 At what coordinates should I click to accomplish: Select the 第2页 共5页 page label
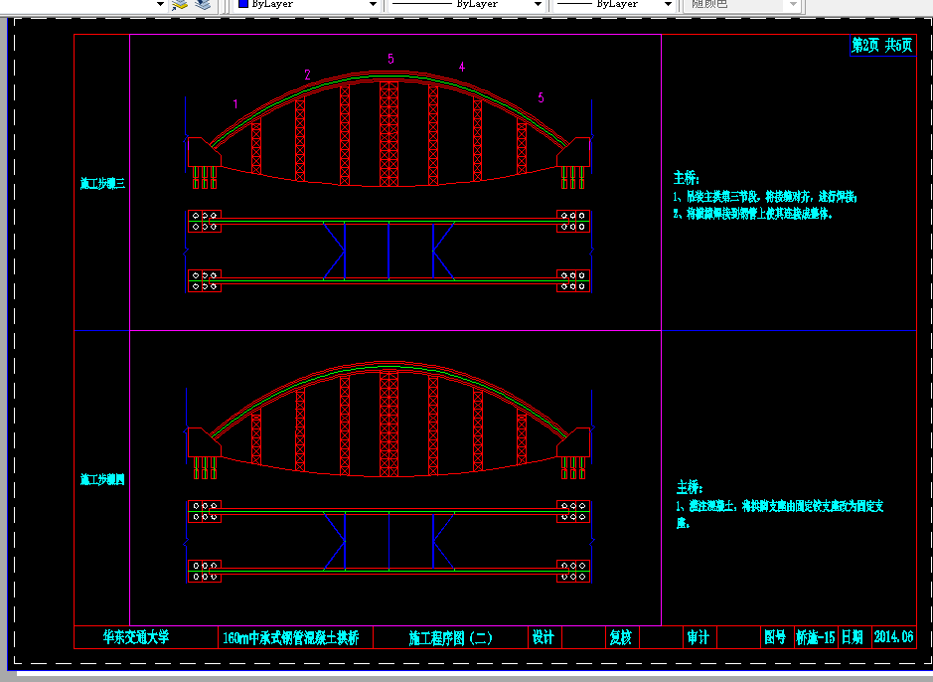(x=881, y=45)
